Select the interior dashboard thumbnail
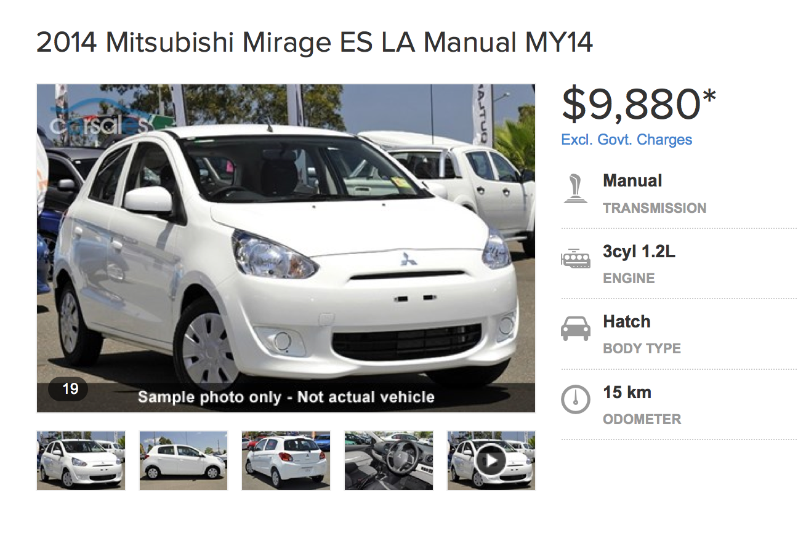The height and width of the screenshot is (549, 798). click(389, 460)
